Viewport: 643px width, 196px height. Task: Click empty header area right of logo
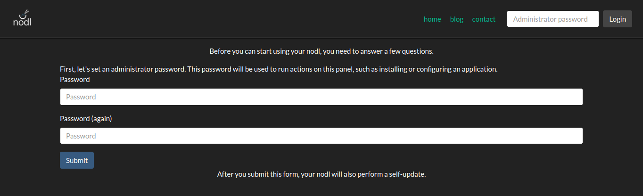(x=212, y=19)
